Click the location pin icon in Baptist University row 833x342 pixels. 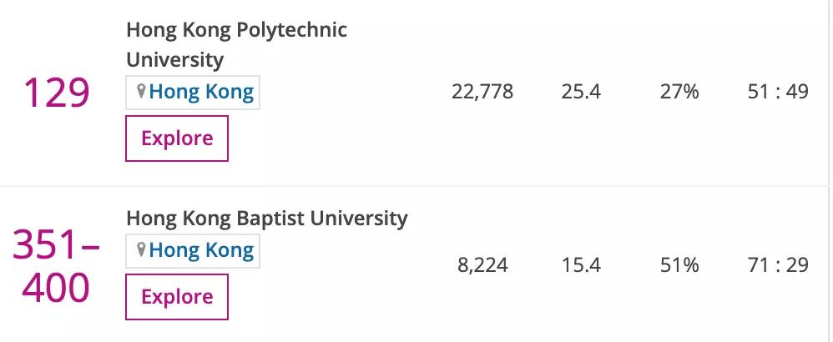[140, 249]
